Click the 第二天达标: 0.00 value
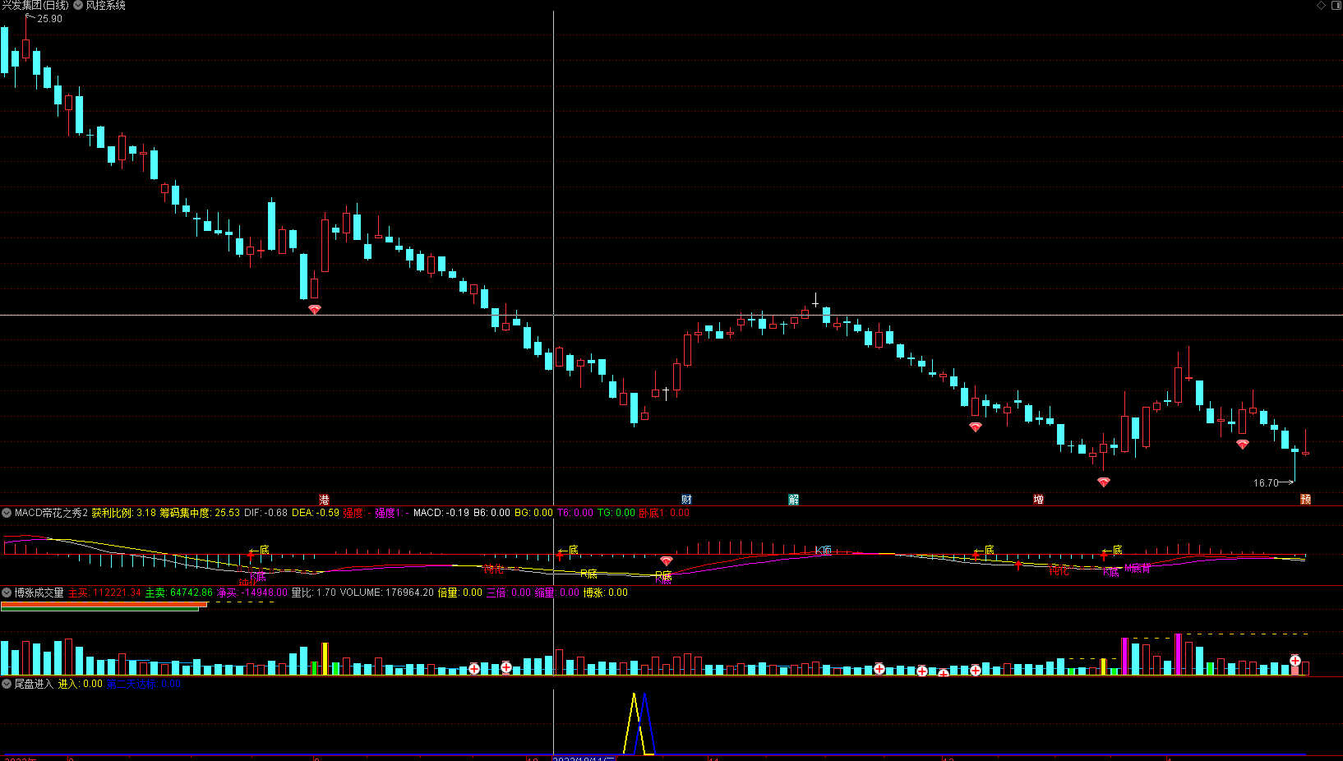This screenshot has height=761, width=1343. [144, 684]
